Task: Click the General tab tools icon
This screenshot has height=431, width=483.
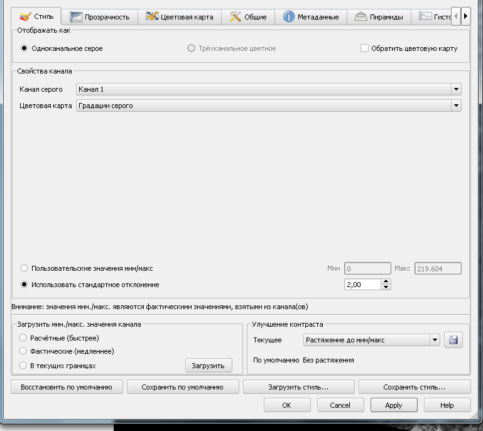Action: [x=236, y=17]
